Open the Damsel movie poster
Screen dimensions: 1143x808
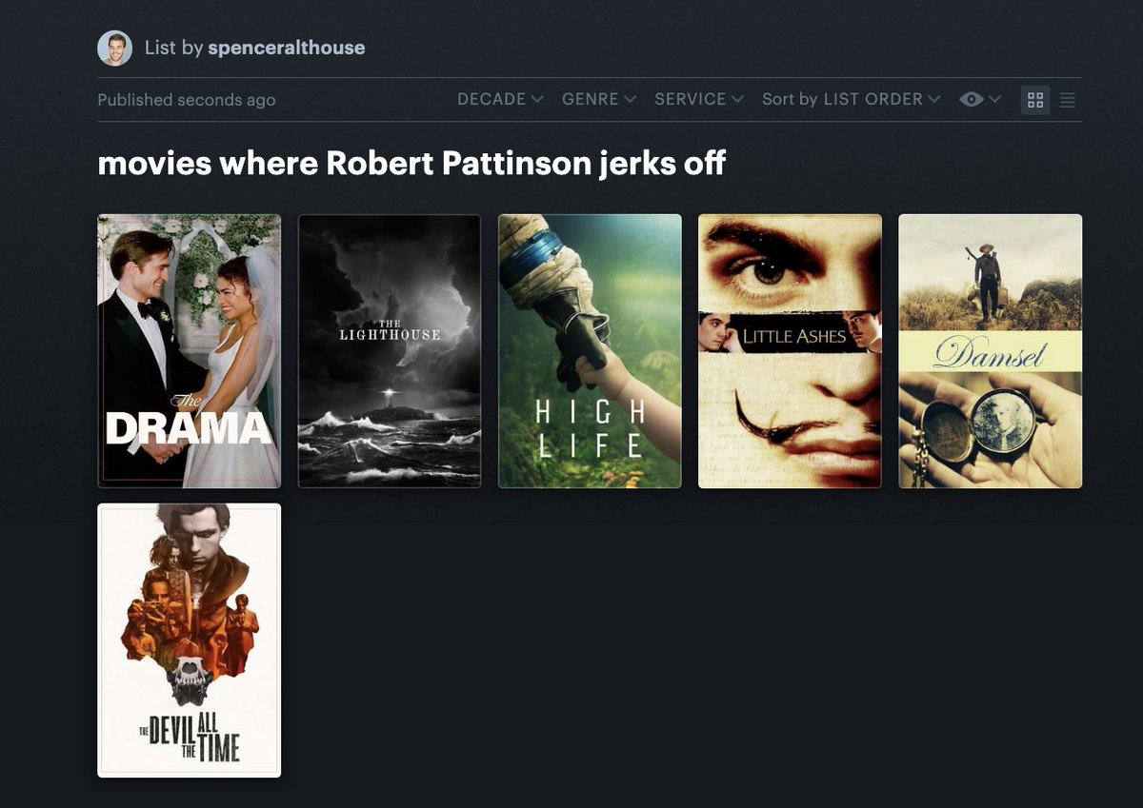[991, 351]
